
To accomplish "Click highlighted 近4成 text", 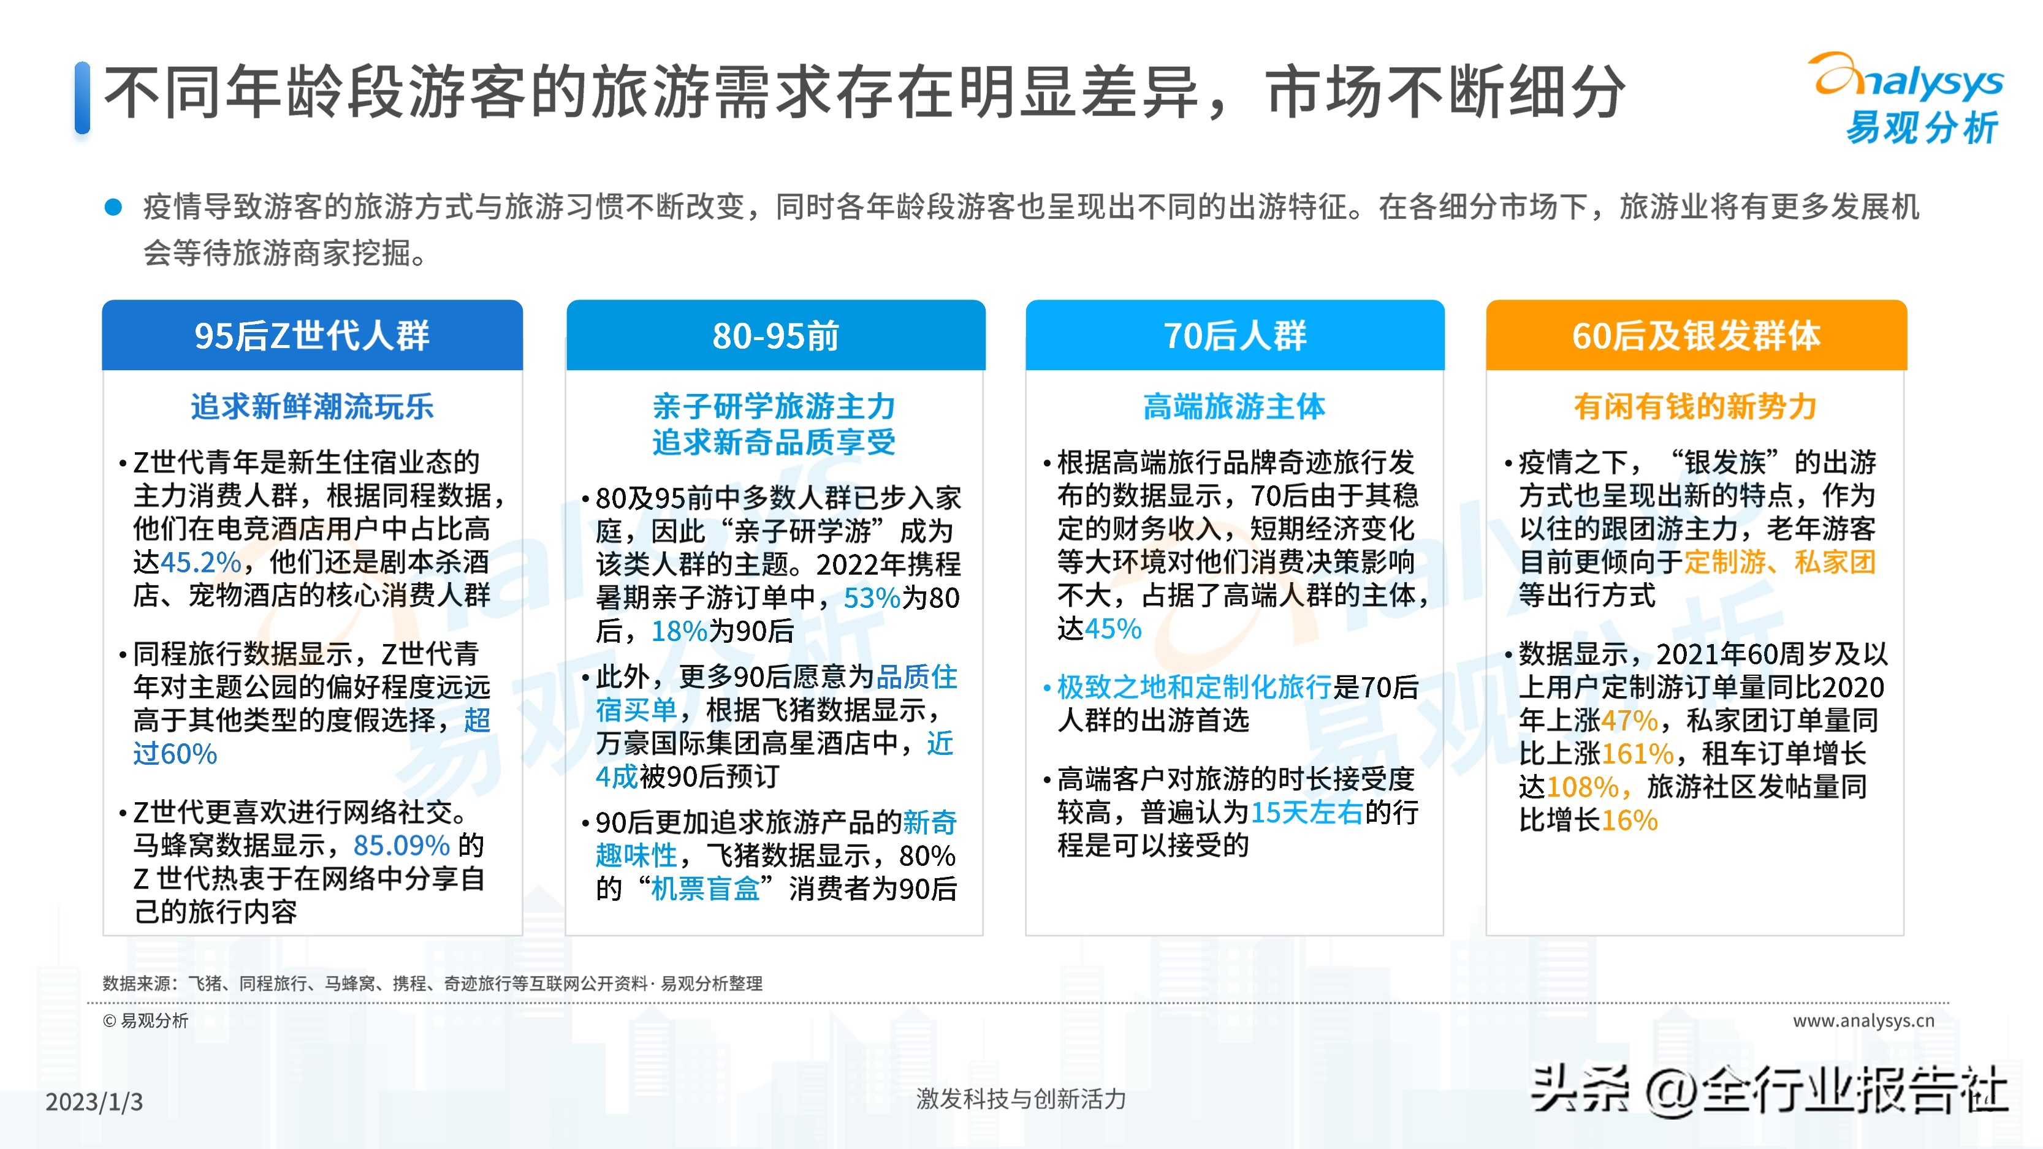I will pyautogui.click(x=774, y=760).
